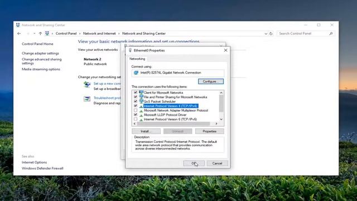Select Network and Internet breadcrumb
The width and height of the screenshot is (357, 201).
99,33
